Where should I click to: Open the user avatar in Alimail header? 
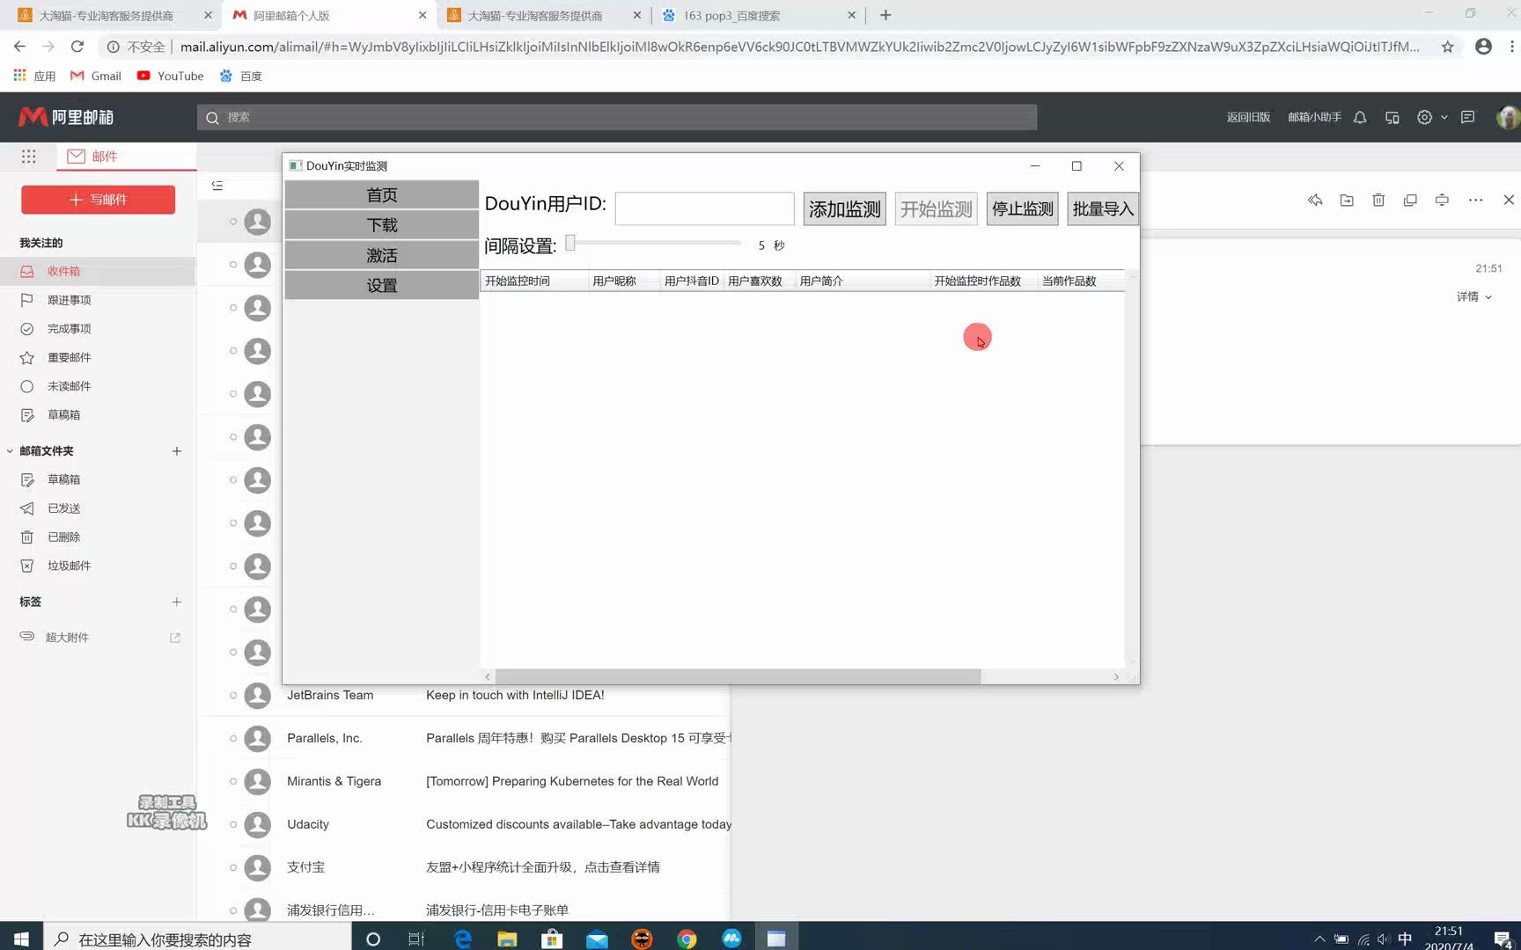1508,117
